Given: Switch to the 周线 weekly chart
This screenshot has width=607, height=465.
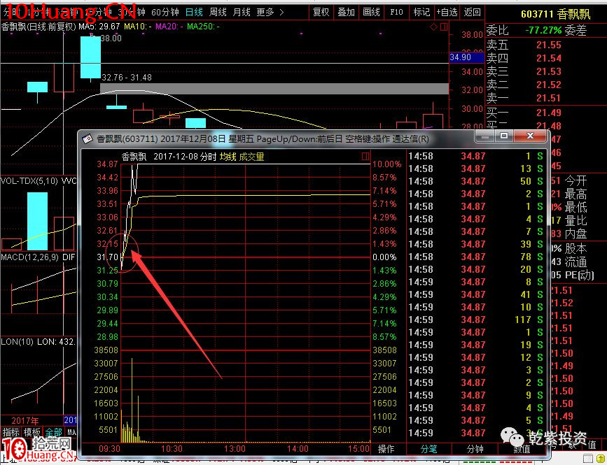Looking at the screenshot, I should tap(218, 13).
